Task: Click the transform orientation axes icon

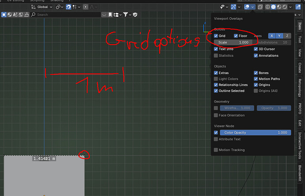Action: 33,7
